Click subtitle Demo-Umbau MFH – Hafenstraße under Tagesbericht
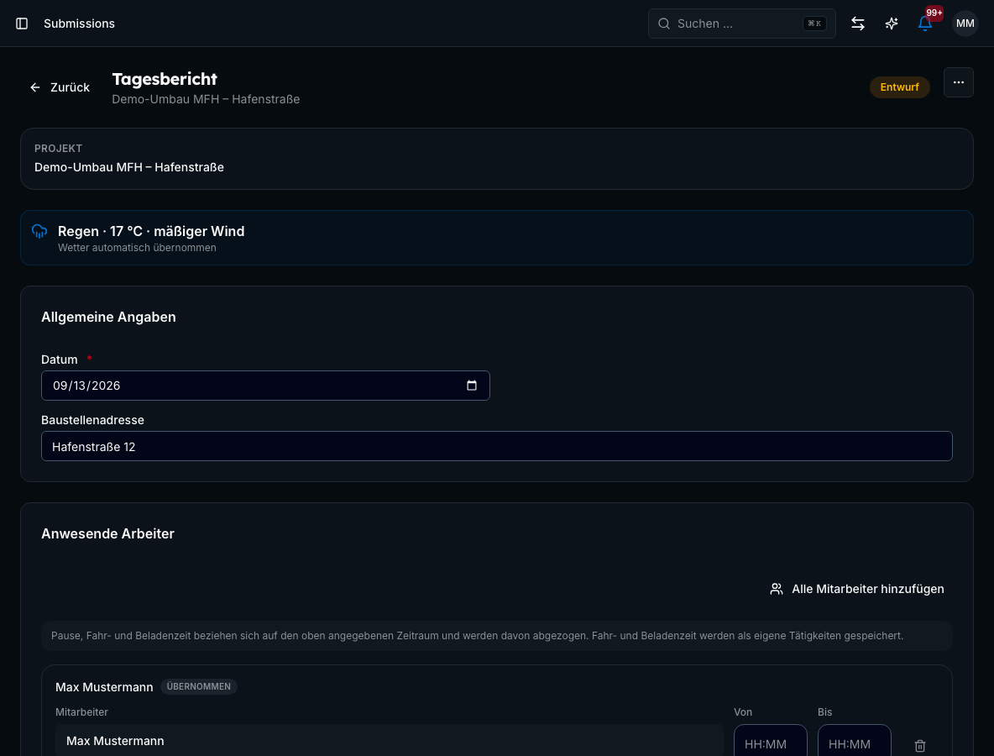 pos(206,100)
